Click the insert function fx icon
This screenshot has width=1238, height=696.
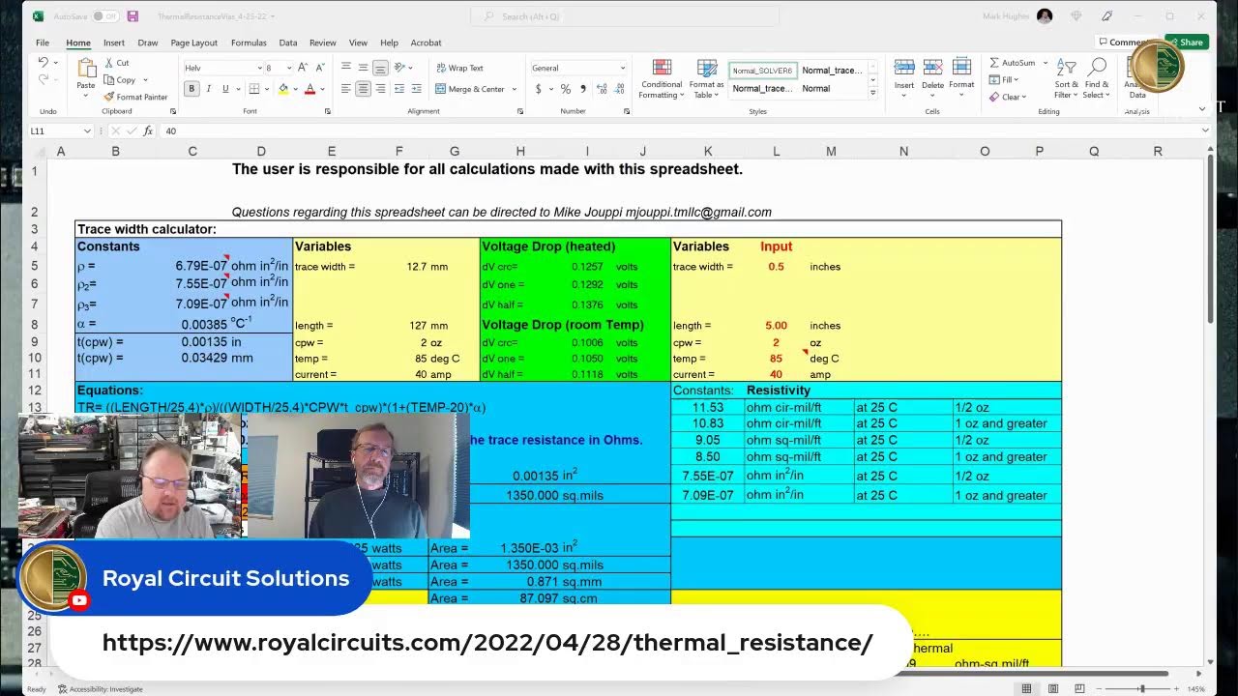(147, 130)
